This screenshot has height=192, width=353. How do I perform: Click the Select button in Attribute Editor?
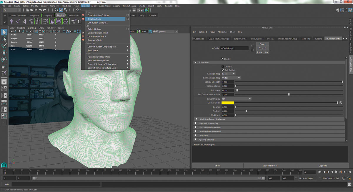pyautogui.click(x=217, y=165)
